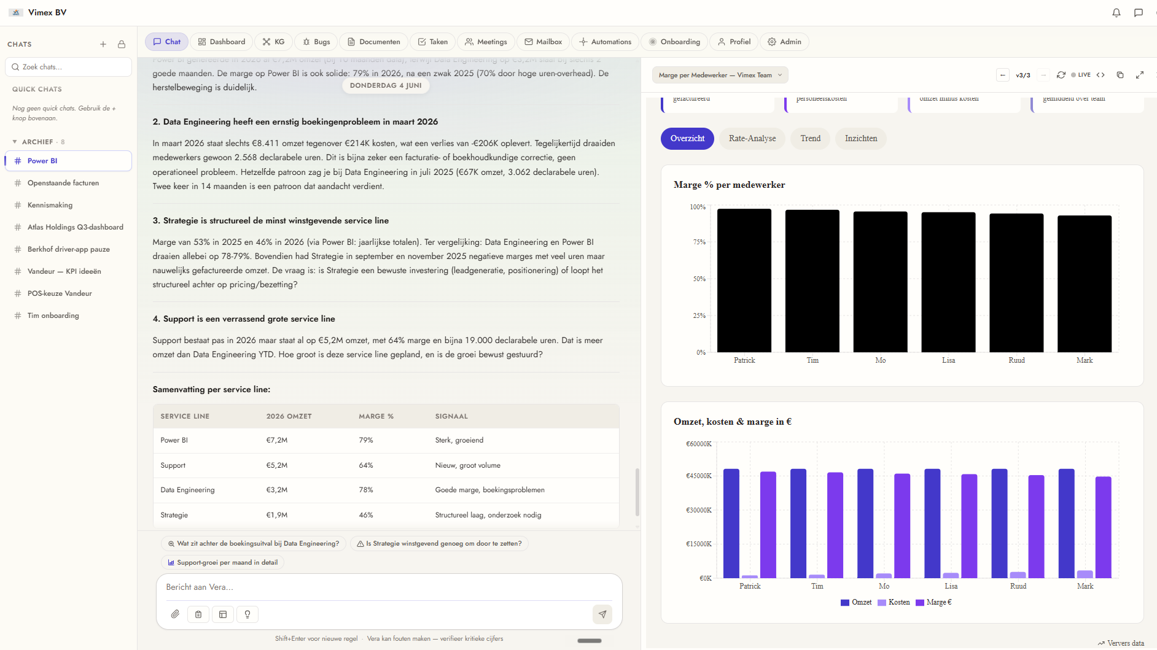
Task: Open the Meetings tab
Action: pyautogui.click(x=486, y=42)
